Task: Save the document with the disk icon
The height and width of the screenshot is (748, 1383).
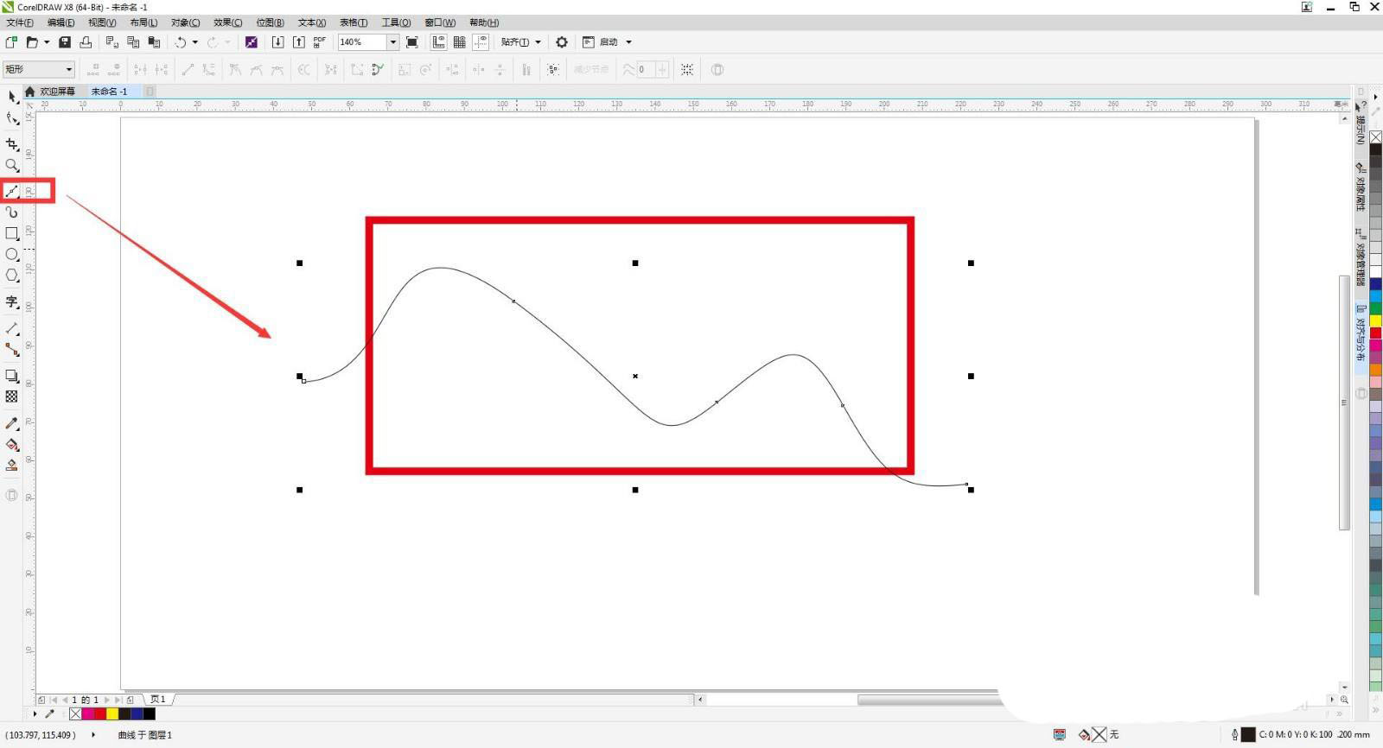Action: 64,41
